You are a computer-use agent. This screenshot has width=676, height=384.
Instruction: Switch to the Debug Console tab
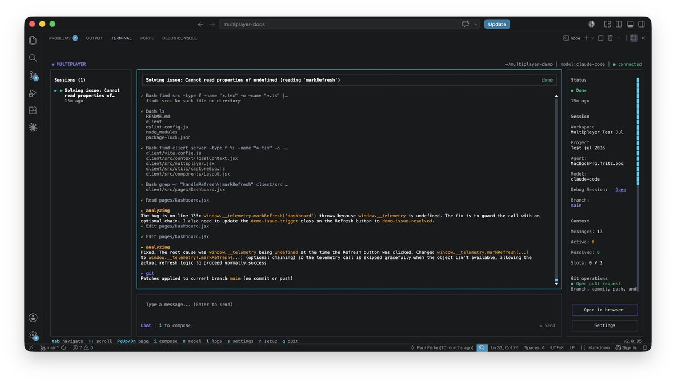tap(180, 38)
